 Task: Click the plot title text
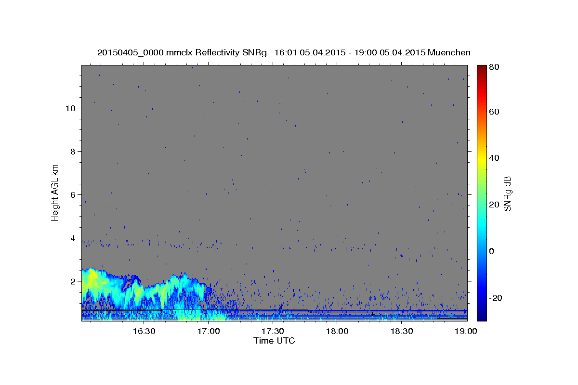pyautogui.click(x=284, y=52)
